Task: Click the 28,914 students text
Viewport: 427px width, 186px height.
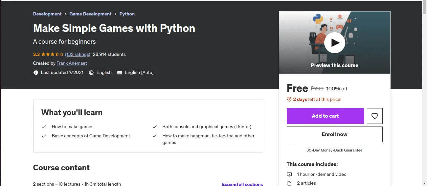Action: (x=109, y=54)
